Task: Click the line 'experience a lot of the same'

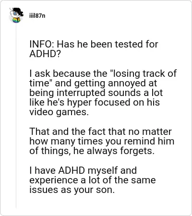Action: click(93, 180)
